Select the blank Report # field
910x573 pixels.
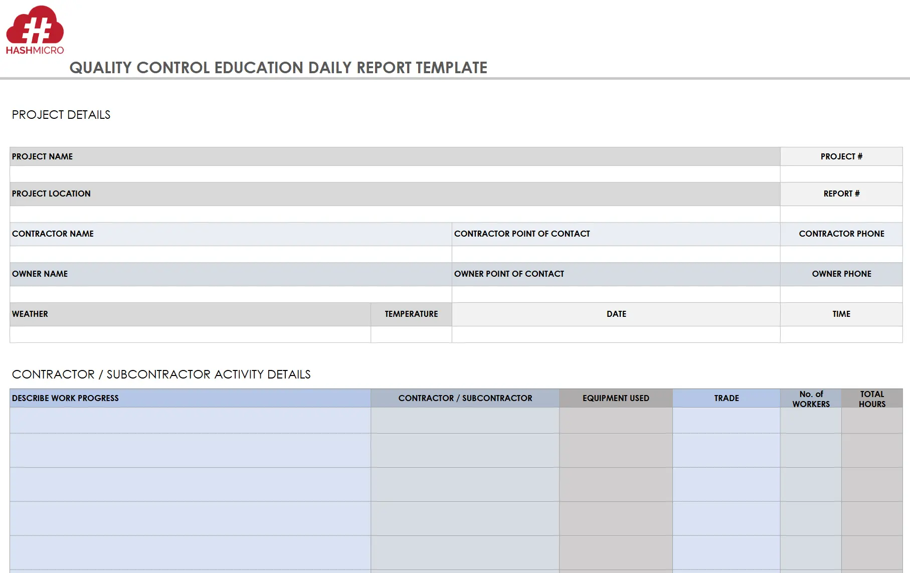[x=841, y=214]
